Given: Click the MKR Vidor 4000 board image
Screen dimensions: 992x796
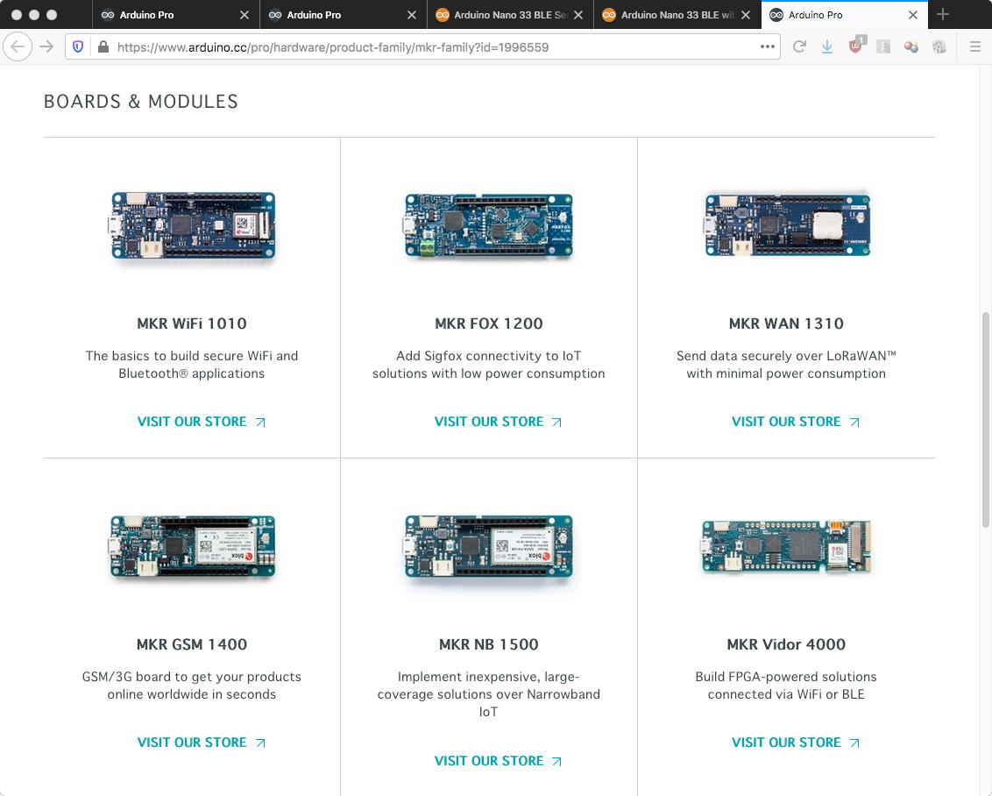Looking at the screenshot, I should (x=786, y=546).
